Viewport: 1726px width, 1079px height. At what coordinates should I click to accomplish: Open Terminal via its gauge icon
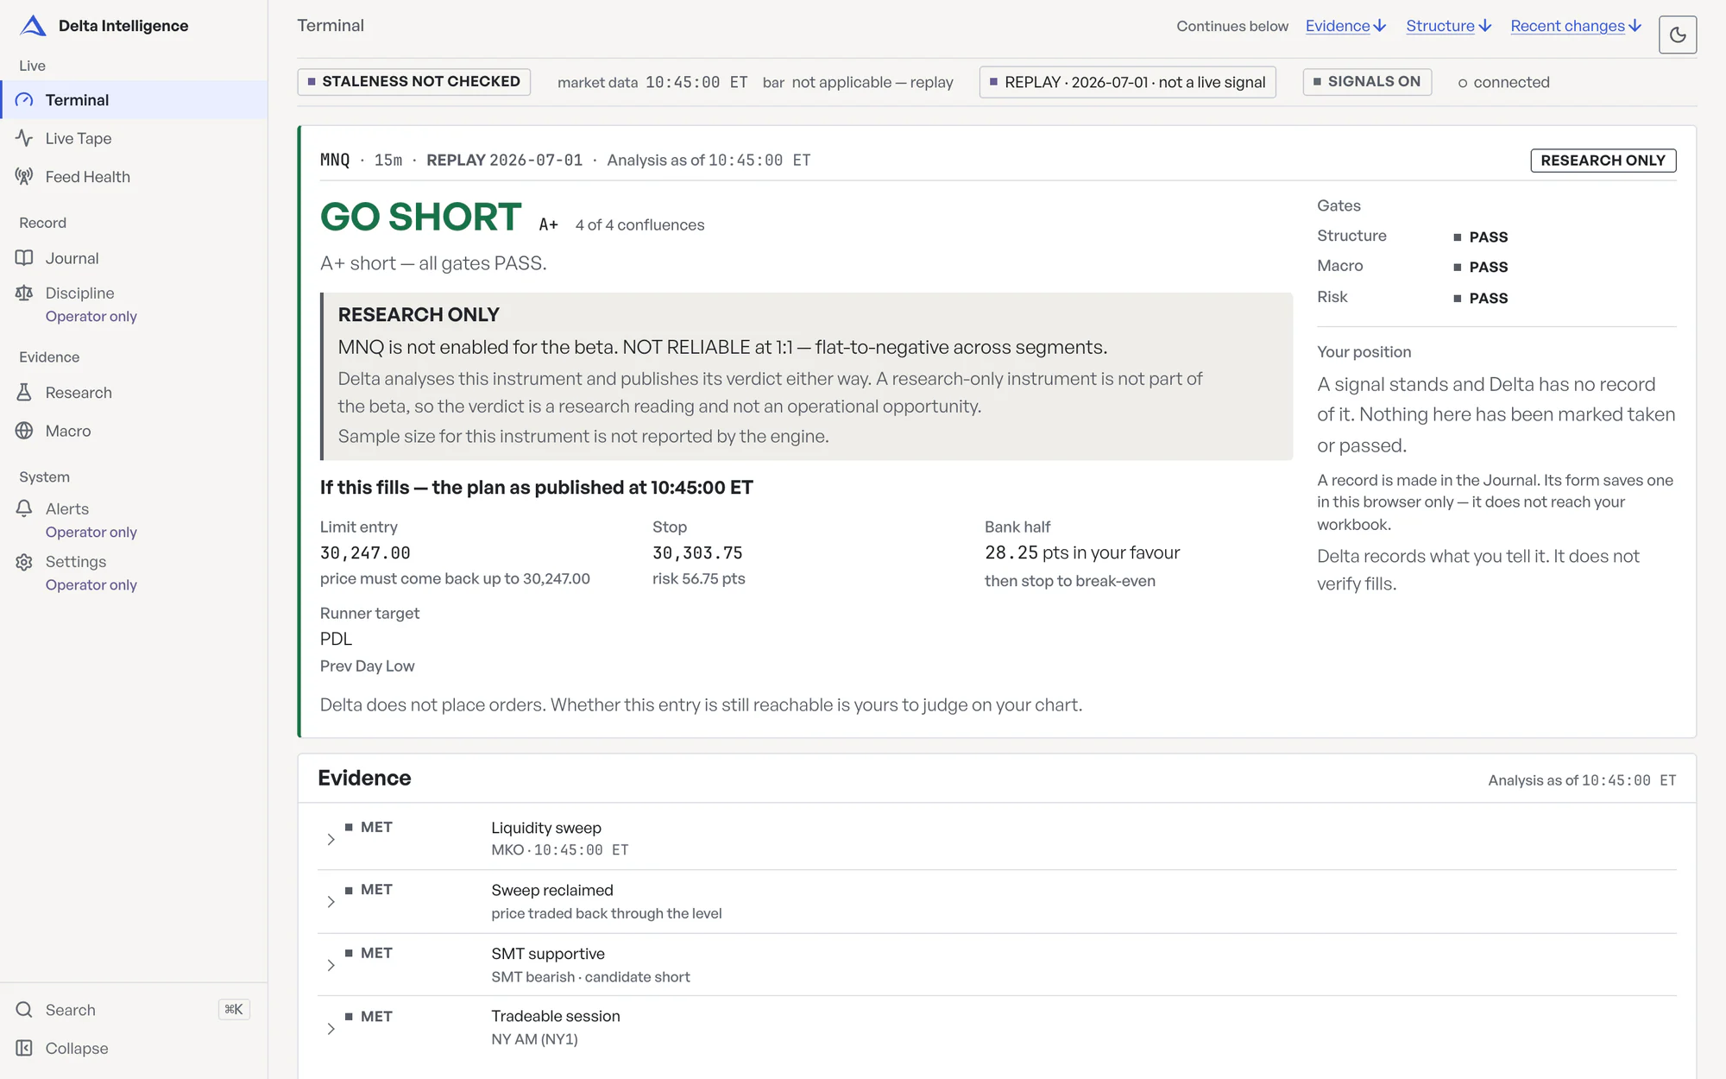point(24,100)
